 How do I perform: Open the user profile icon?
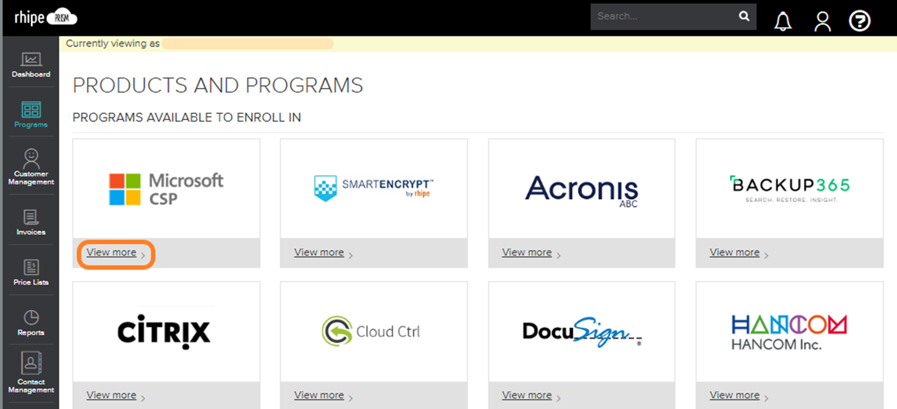click(822, 21)
